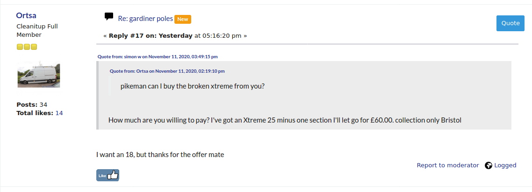This screenshot has width=532, height=192.
Task: Click the orange New badge
Action: click(x=183, y=19)
